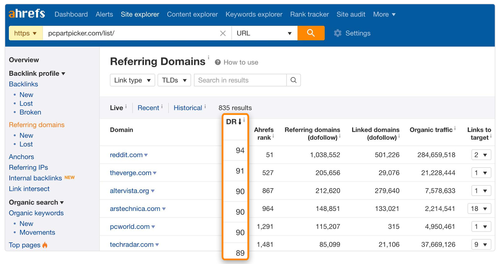Expand altervista.org domain dropdown arrow
This screenshot has width=499, height=264.
(153, 191)
